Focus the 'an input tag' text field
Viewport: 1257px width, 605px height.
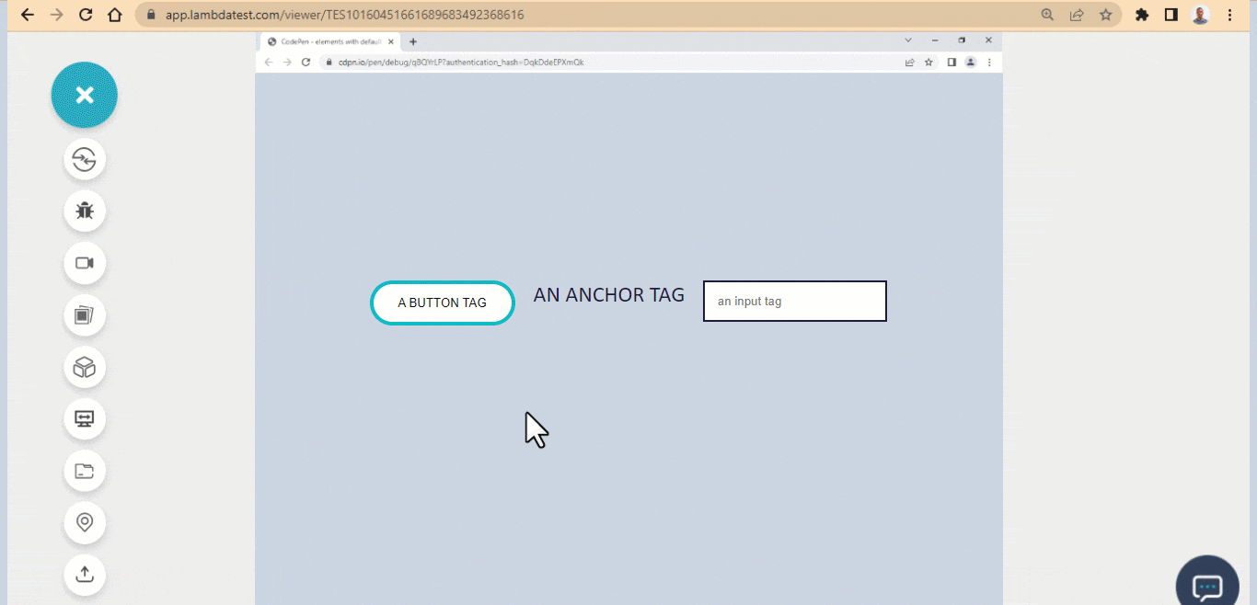click(795, 302)
